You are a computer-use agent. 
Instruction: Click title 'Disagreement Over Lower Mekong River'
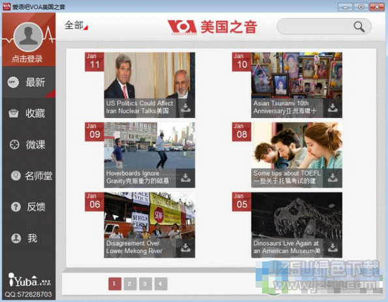tap(134, 247)
